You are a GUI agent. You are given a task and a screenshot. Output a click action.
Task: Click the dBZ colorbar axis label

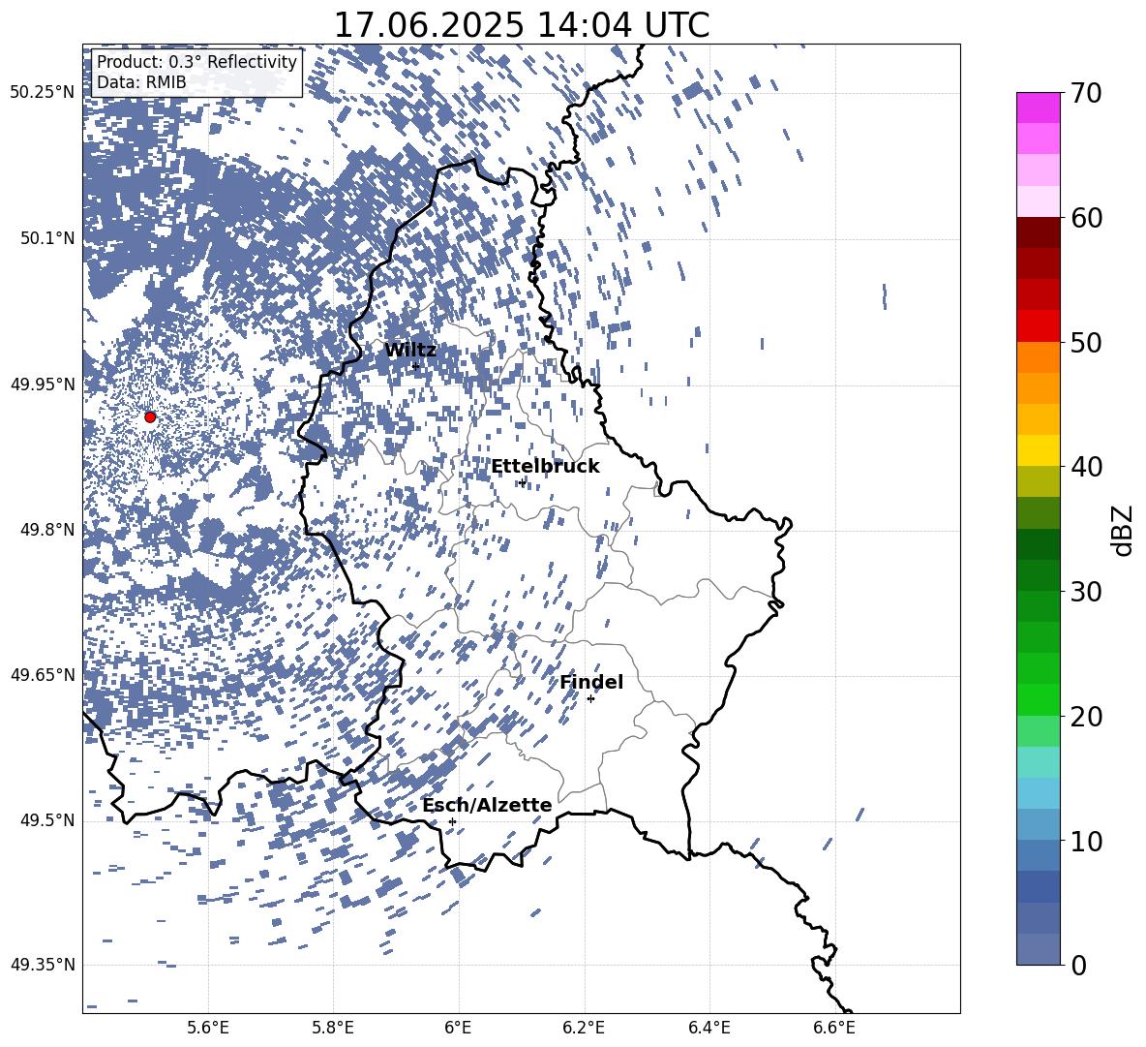tap(1123, 530)
